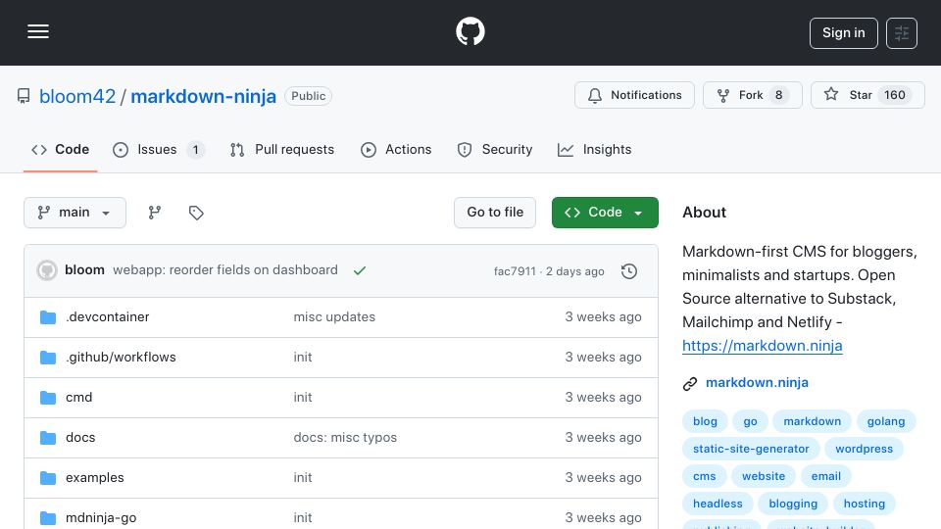The image size is (941, 529).
Task: Click the cms topic tag
Action: [704, 476]
